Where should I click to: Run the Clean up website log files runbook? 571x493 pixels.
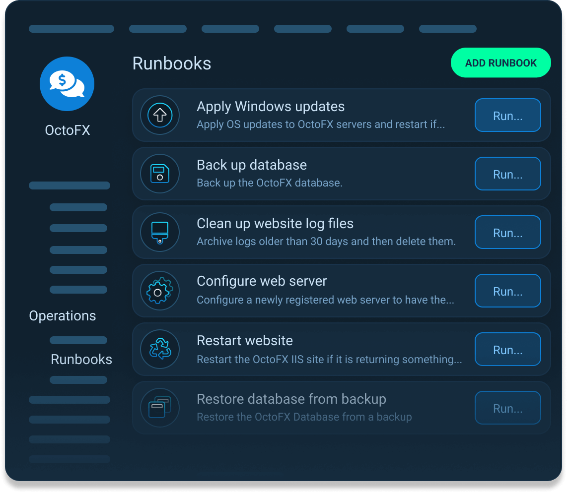click(507, 232)
